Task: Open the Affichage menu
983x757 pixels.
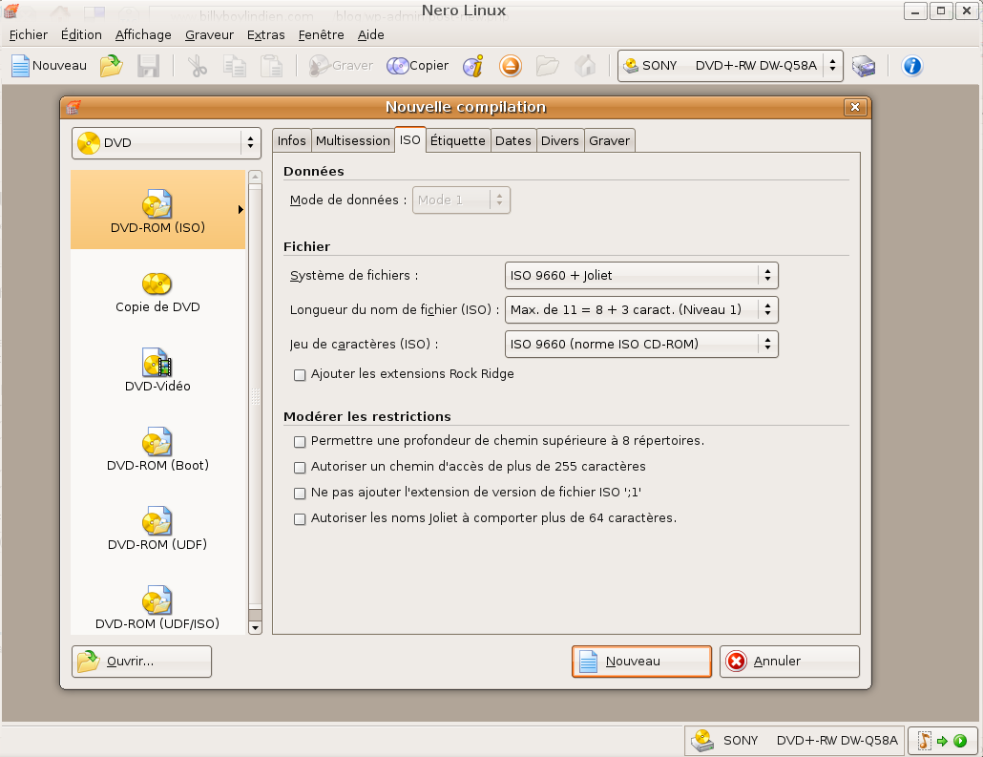Action: pos(143,35)
